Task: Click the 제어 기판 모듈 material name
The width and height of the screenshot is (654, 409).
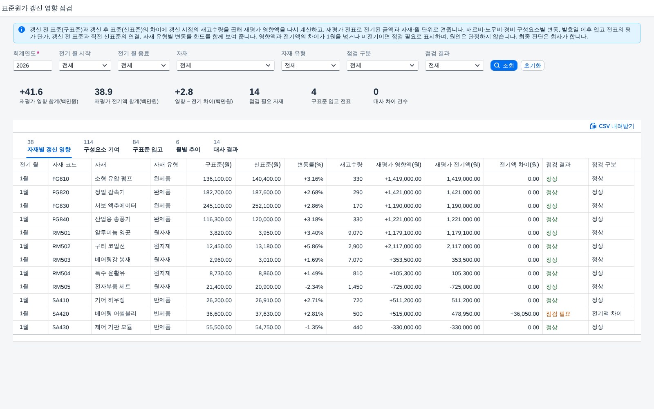Action: (114, 327)
